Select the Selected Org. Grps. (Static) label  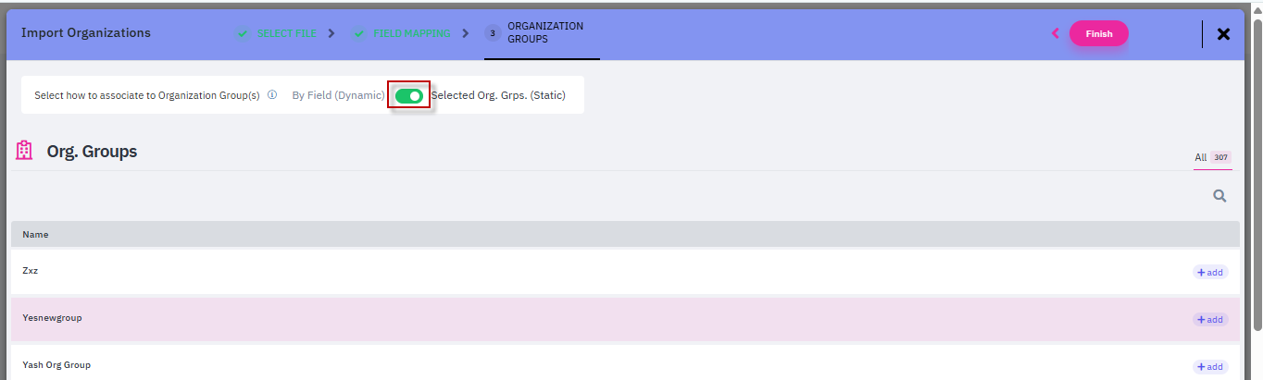click(498, 95)
